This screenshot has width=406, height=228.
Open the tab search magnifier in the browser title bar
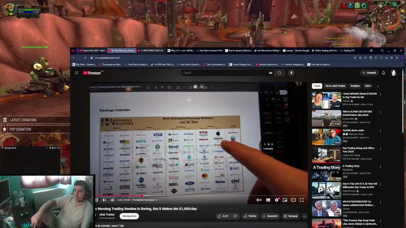(x=382, y=51)
